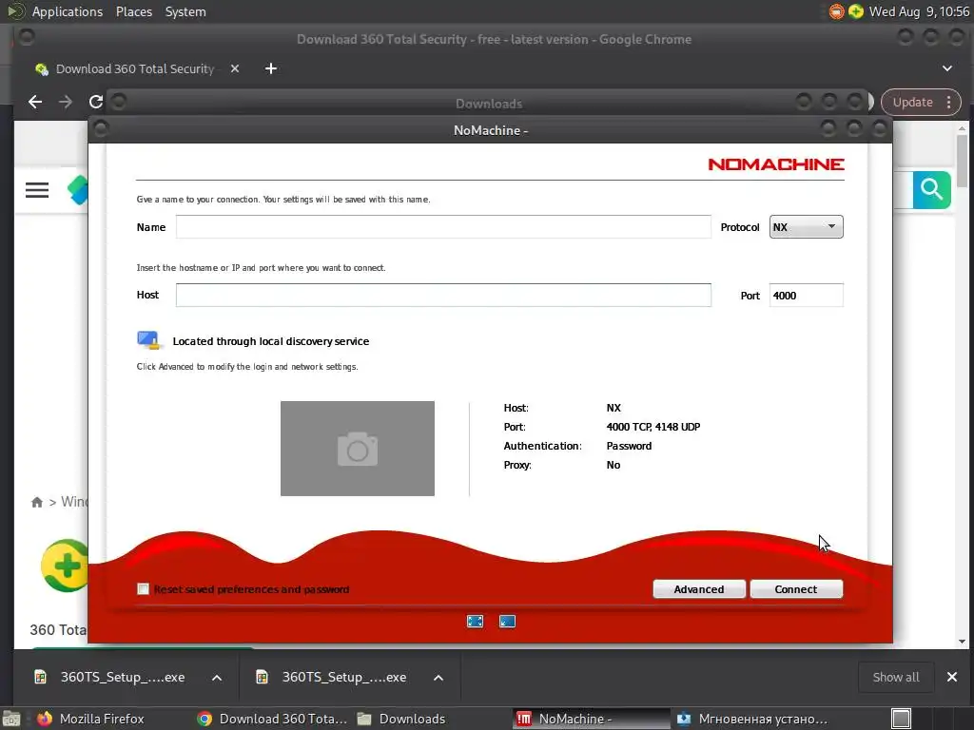Open Chrome three-dot menu
The image size is (974, 730).
(948, 103)
